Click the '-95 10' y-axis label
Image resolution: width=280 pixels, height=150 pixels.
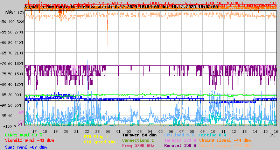pos(6,116)
